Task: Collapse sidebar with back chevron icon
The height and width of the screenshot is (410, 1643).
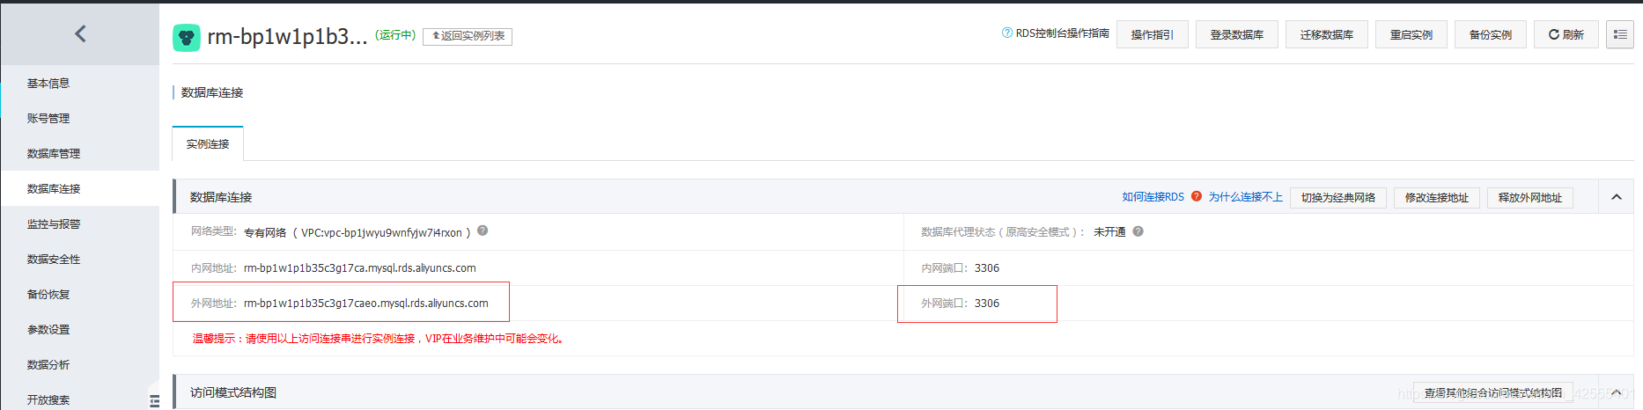Action: click(80, 33)
